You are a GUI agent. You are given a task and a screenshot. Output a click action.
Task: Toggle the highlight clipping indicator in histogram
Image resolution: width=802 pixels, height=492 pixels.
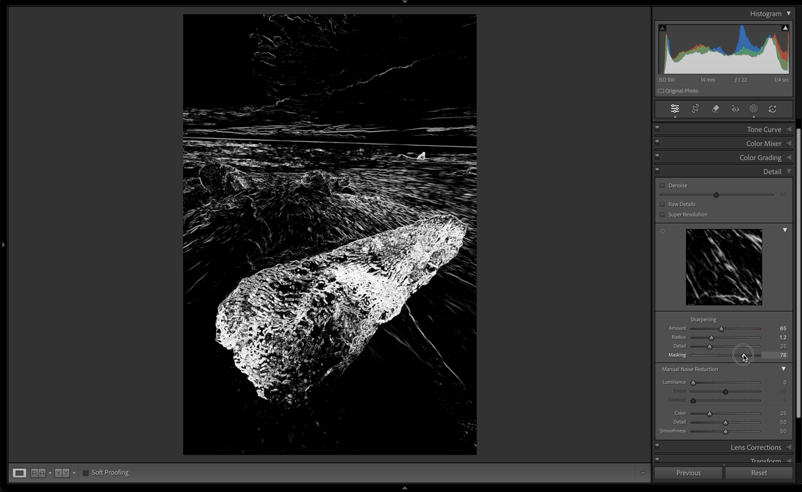(785, 28)
